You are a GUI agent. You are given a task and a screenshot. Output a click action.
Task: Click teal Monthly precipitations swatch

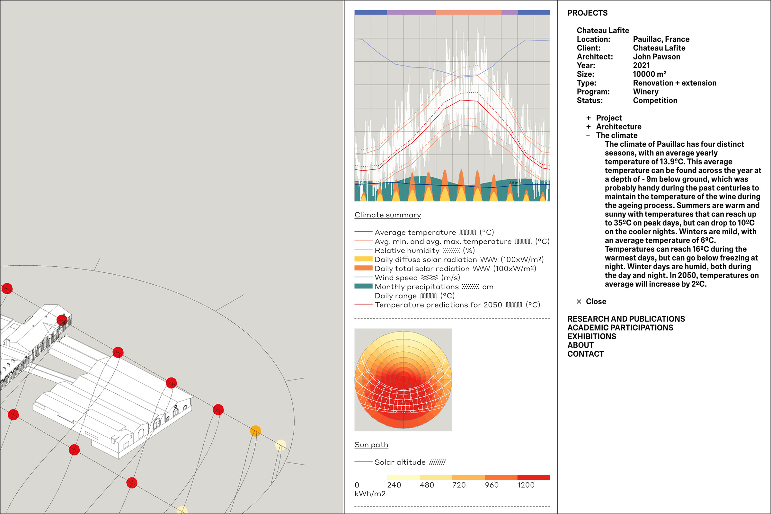pyautogui.click(x=363, y=286)
